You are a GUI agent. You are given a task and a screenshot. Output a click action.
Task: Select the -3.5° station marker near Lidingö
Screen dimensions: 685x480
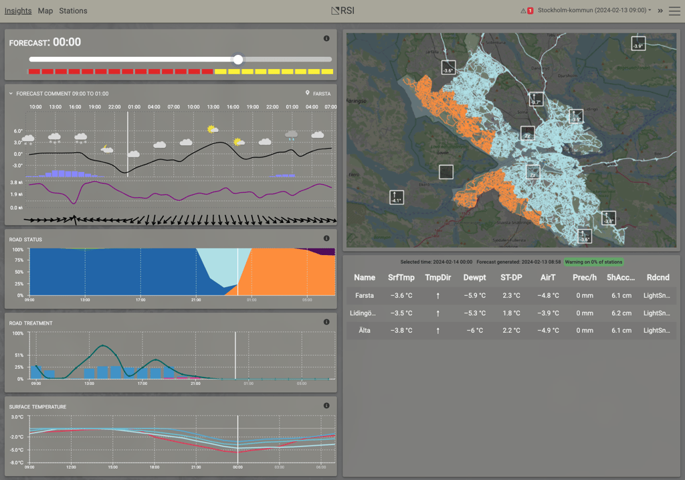(576, 116)
